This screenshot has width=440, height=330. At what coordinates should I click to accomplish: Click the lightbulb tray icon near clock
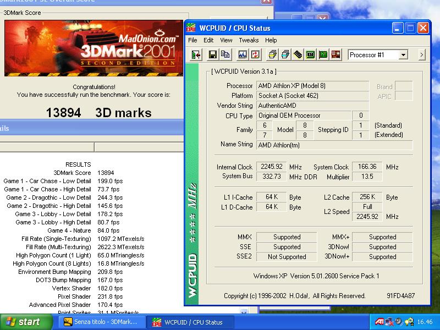[x=409, y=322]
